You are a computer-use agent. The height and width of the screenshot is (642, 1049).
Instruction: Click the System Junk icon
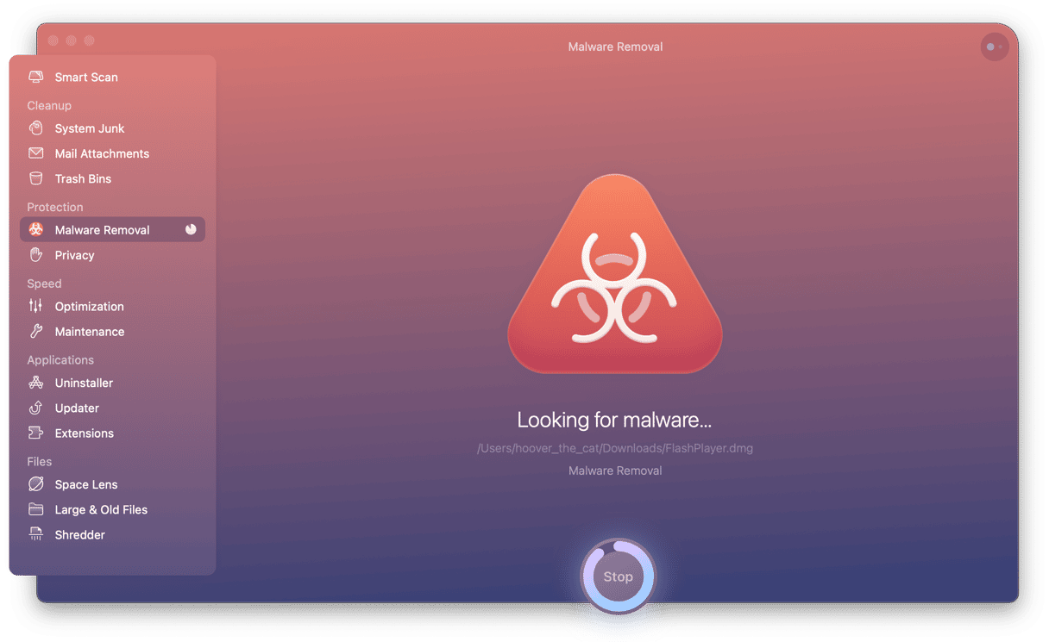(x=35, y=128)
